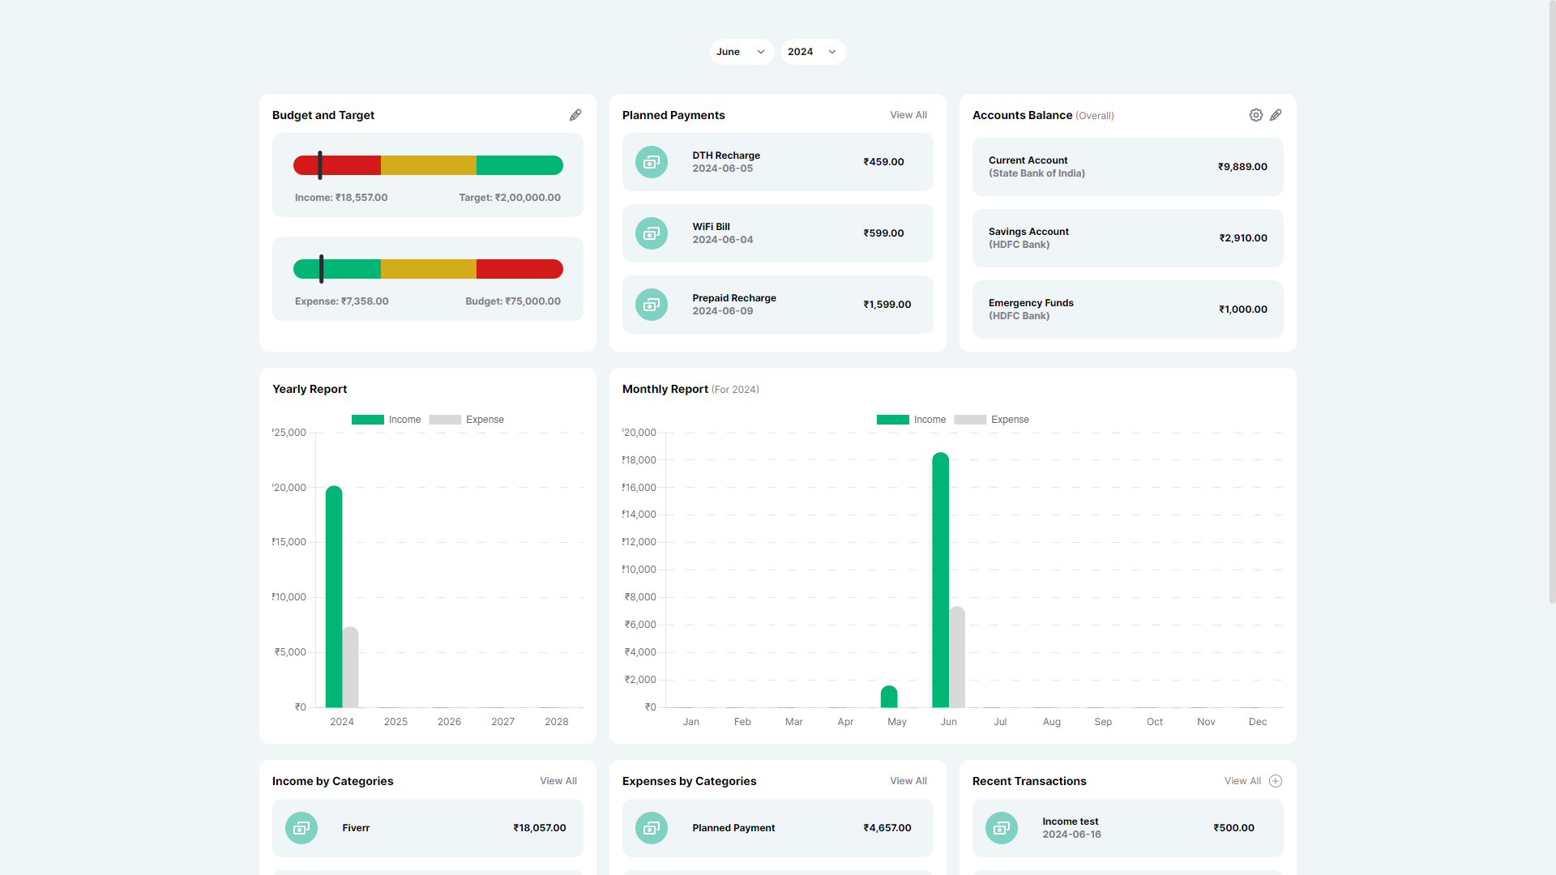Image resolution: width=1556 pixels, height=875 pixels.
Task: Click the ₹2,910.00 account balance
Action: click(1243, 238)
